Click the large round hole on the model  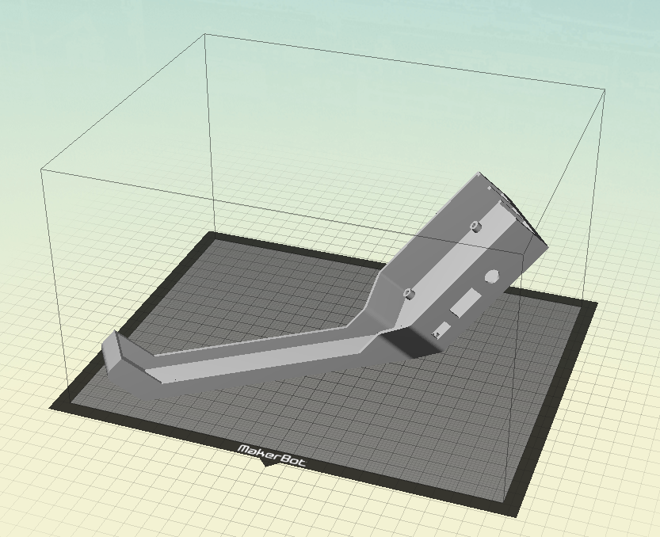[491, 276]
